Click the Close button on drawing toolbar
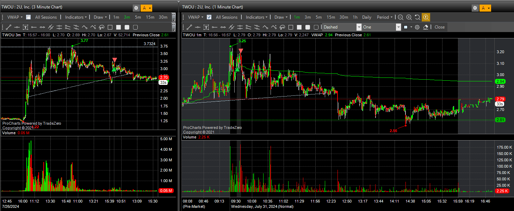The width and height of the screenshot is (514, 211). 439,27
